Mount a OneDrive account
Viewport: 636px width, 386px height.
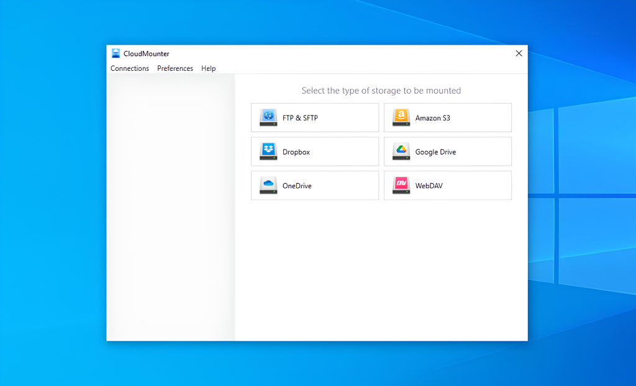click(314, 185)
